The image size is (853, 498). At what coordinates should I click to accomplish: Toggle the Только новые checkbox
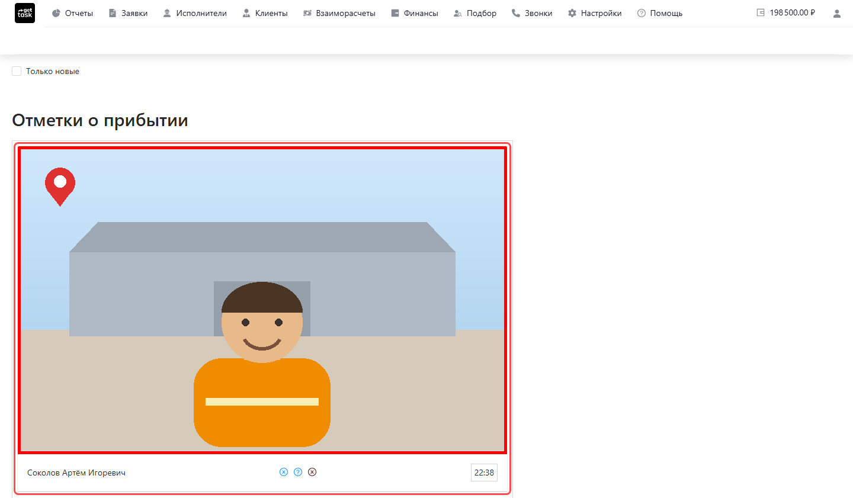[17, 71]
